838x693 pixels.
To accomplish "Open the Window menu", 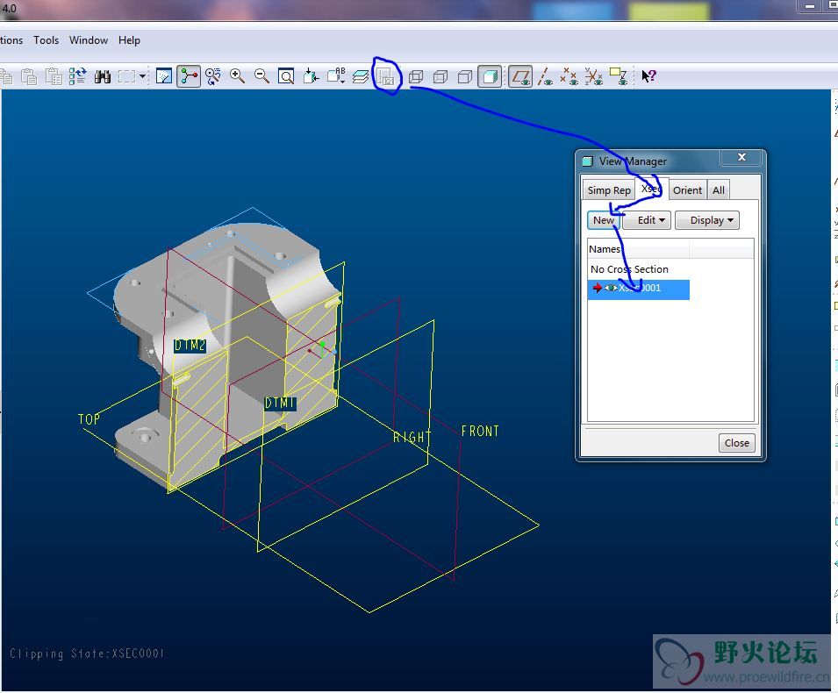I will [x=89, y=40].
